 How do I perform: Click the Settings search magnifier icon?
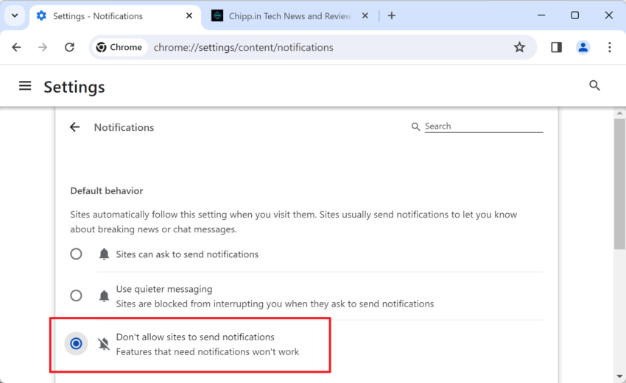[594, 85]
